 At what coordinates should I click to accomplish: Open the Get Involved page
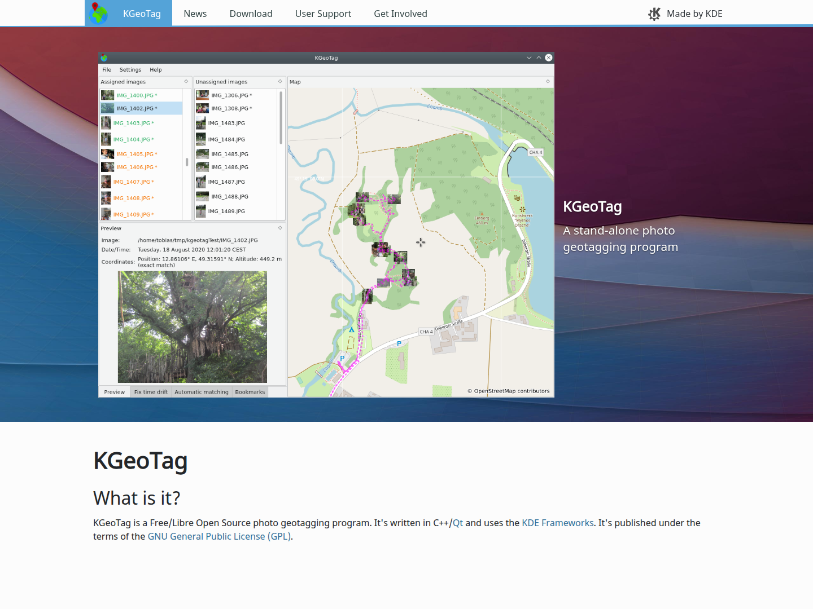(x=400, y=14)
